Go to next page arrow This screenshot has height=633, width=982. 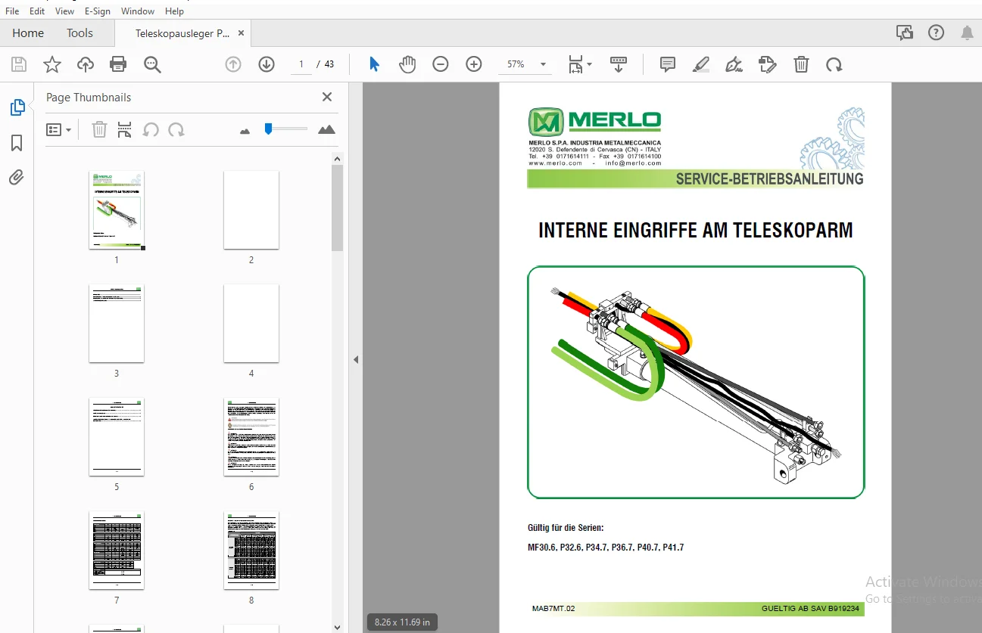(266, 64)
